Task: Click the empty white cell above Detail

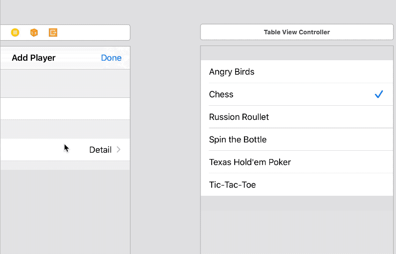Action: (x=65, y=109)
